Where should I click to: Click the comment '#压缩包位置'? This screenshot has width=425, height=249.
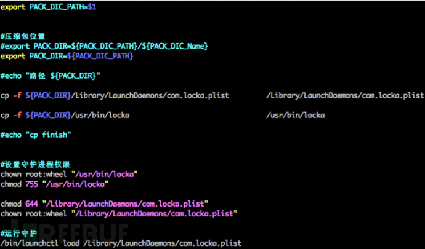pos(23,36)
